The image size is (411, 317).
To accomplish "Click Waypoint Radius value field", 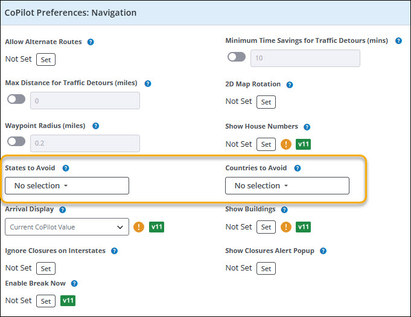I will [85, 143].
